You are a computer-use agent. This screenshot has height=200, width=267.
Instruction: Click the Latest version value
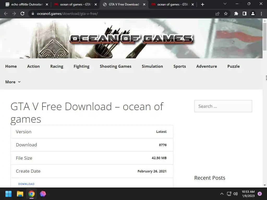(161, 132)
